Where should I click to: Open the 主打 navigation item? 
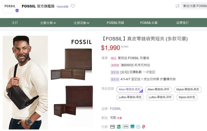pos(15,23)
